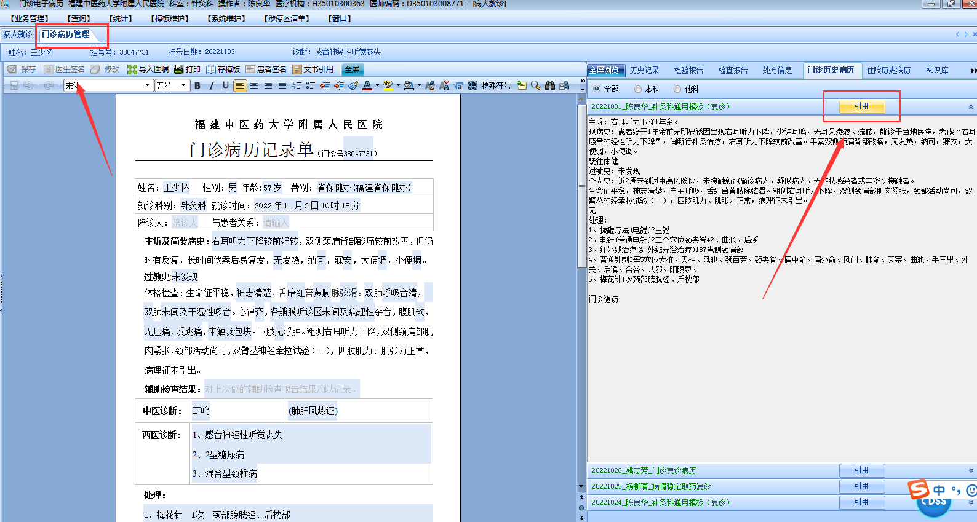Open the 查询 menu
The width and height of the screenshot is (977, 522).
point(78,18)
